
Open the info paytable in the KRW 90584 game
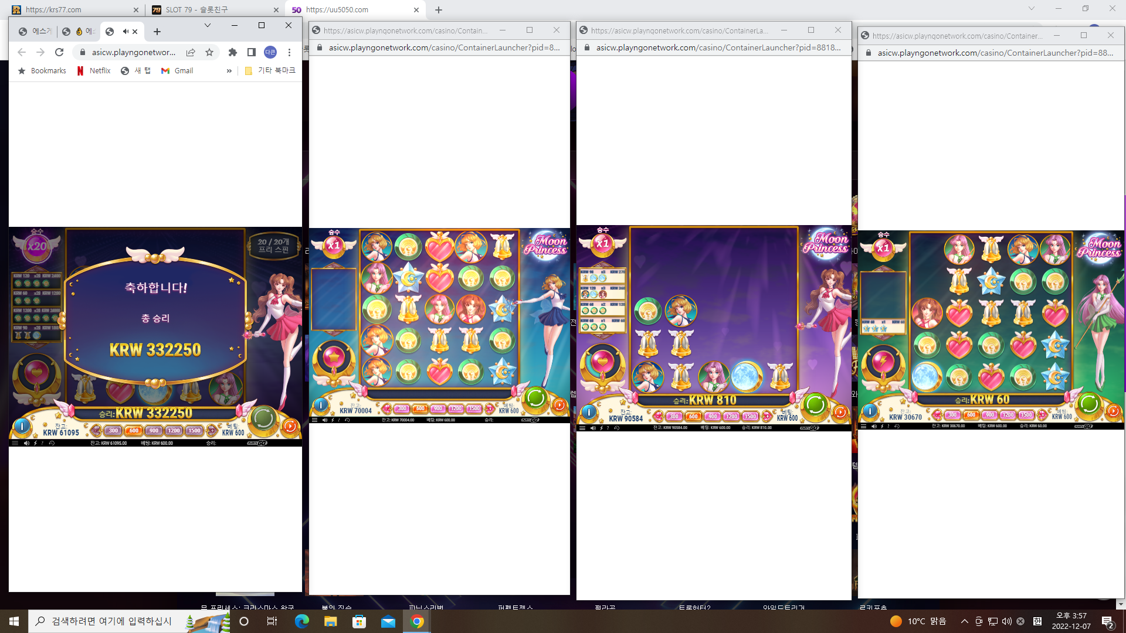(x=589, y=412)
